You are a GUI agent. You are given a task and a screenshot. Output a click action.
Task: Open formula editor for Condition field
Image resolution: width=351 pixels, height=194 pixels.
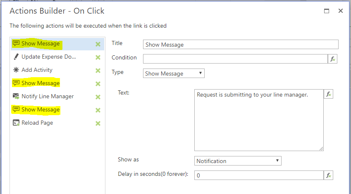point(332,59)
